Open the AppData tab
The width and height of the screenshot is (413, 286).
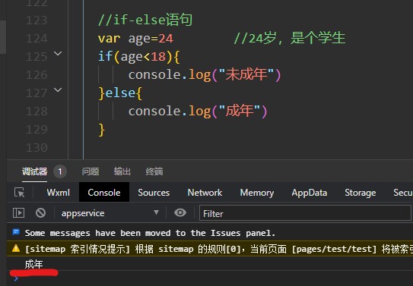[x=310, y=193]
